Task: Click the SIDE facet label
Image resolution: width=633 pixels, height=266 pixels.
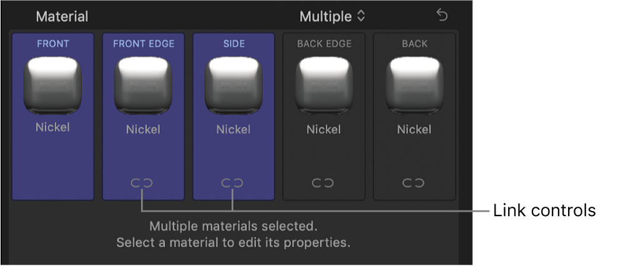Action: (233, 44)
